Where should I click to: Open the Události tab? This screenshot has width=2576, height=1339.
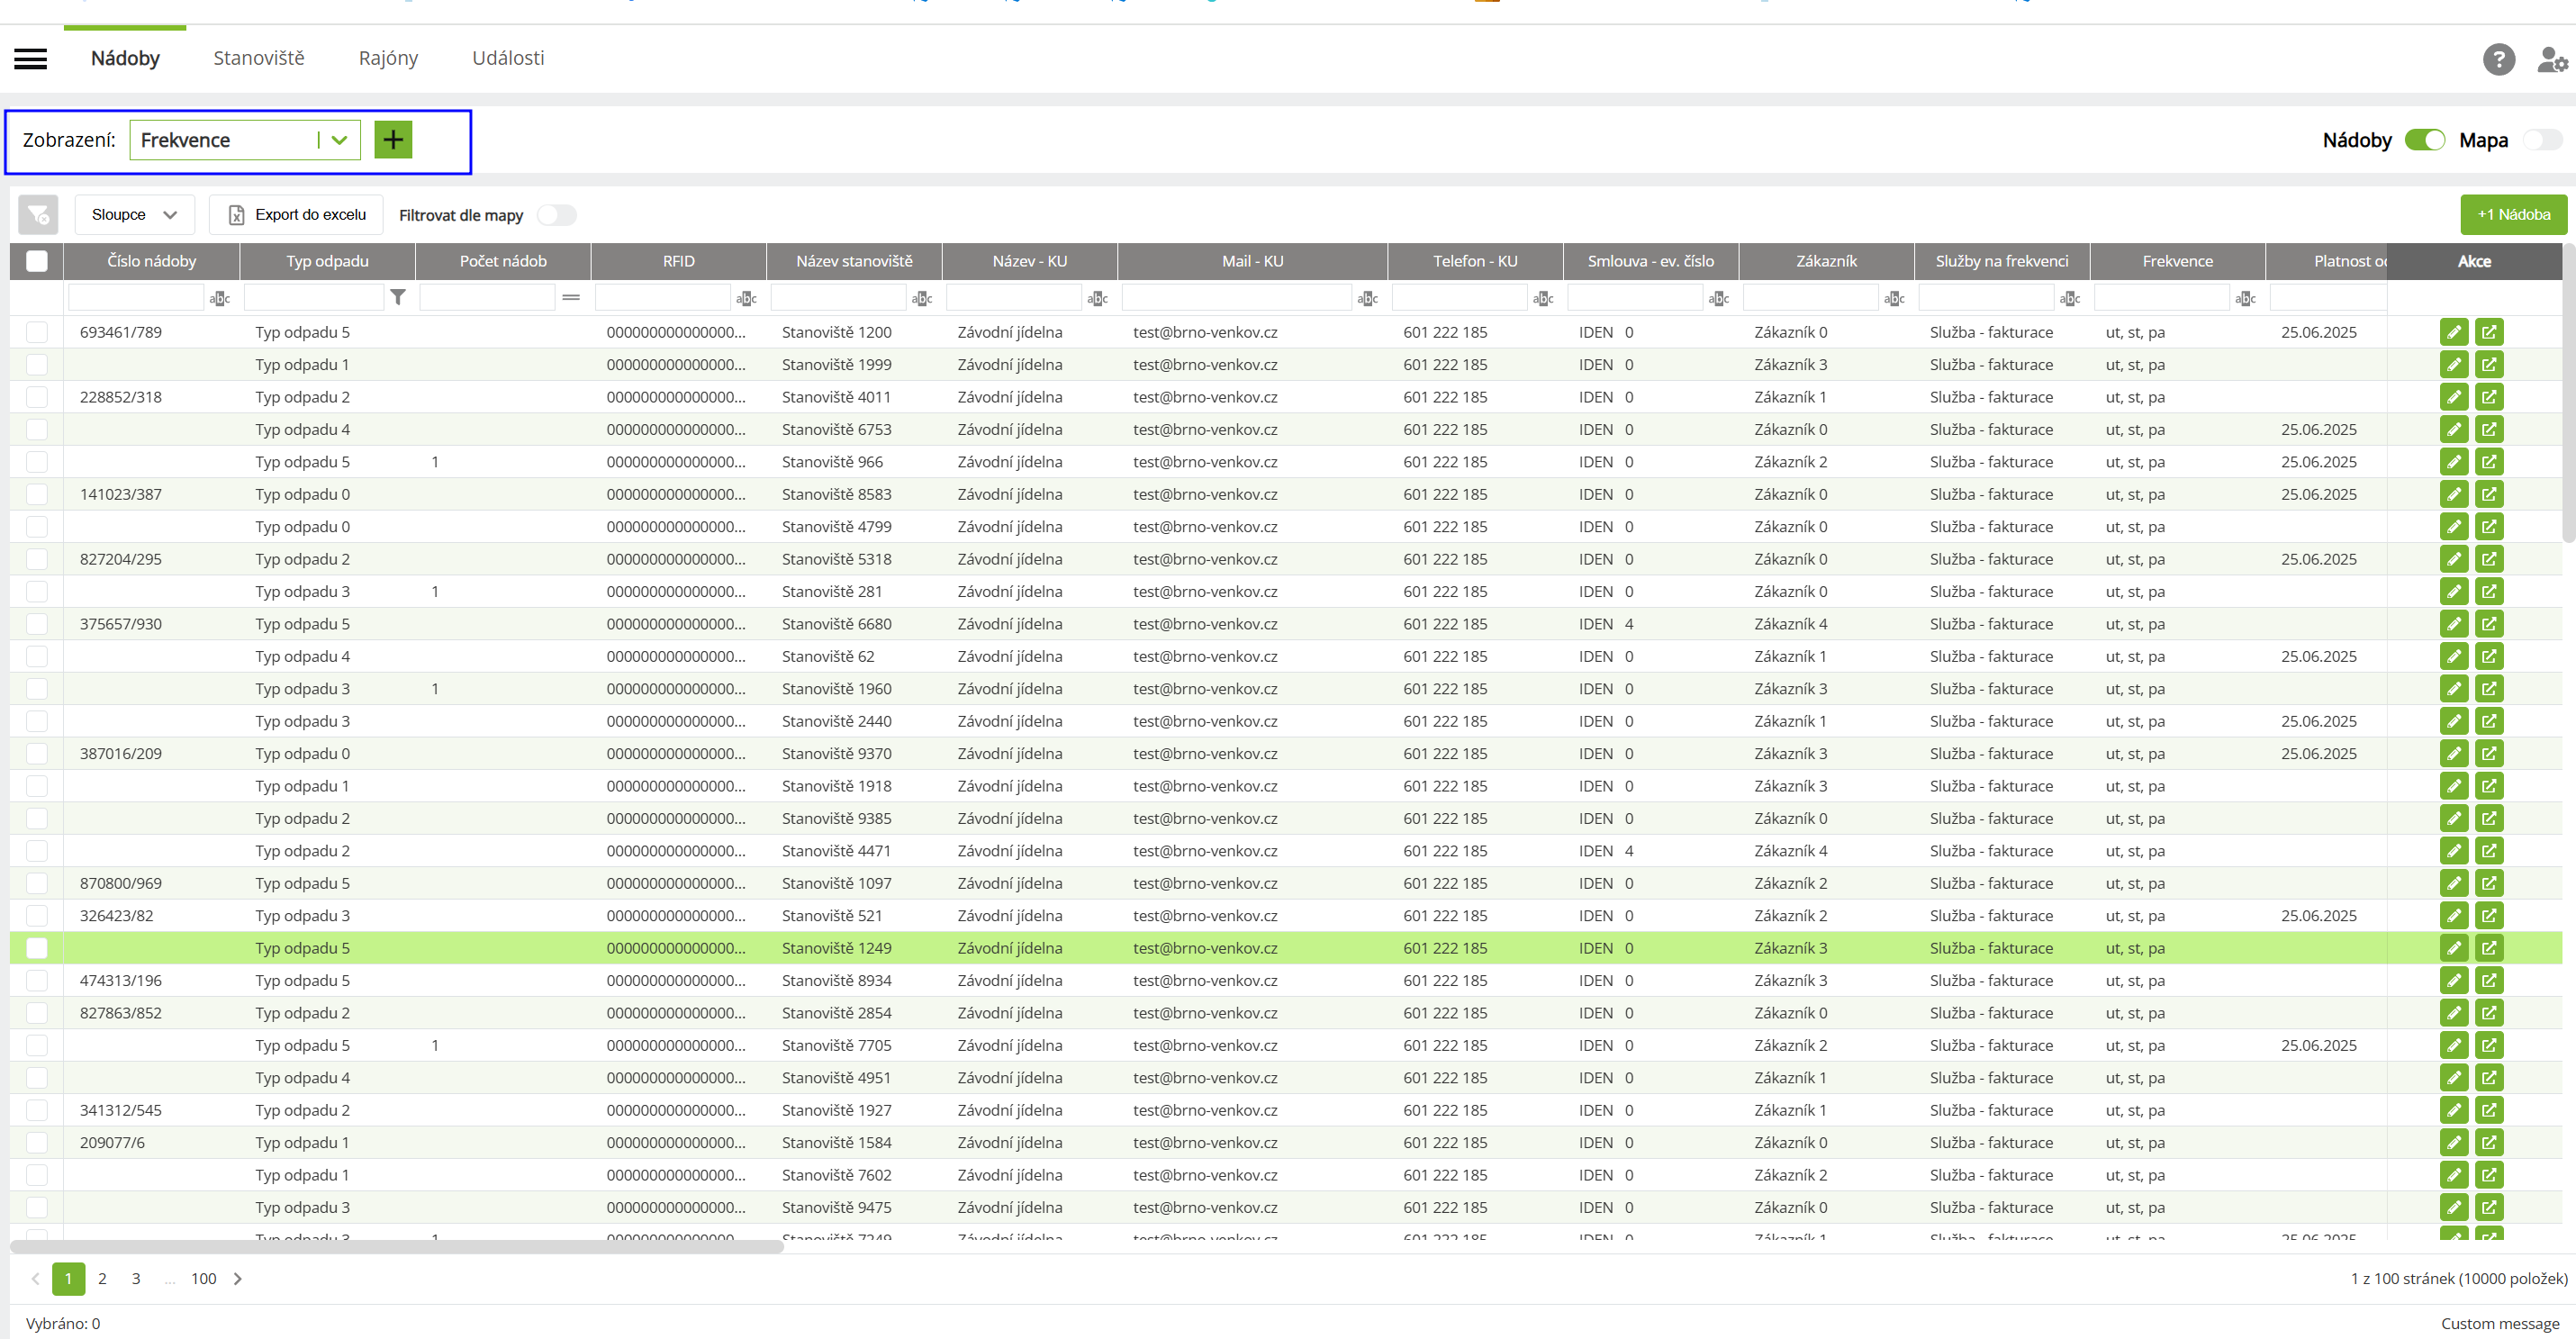tap(508, 58)
